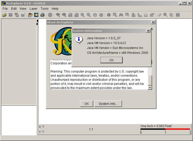
Task: Click the Print printer icon
Action: [x=42, y=15]
